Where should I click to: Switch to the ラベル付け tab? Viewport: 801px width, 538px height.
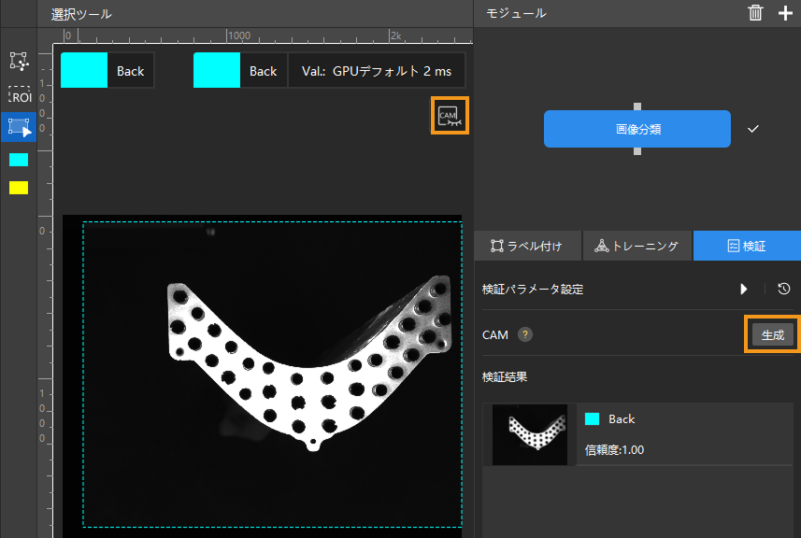coord(527,247)
